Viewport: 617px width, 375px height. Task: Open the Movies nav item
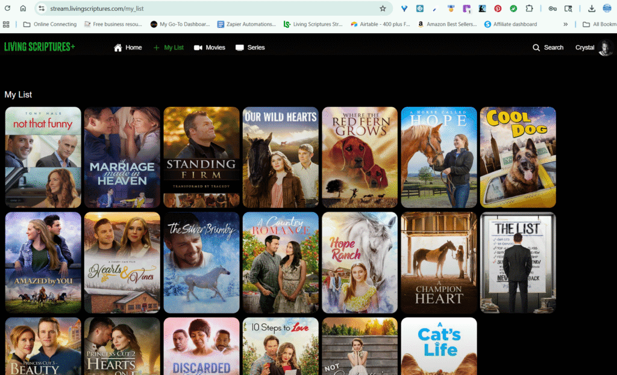point(209,47)
